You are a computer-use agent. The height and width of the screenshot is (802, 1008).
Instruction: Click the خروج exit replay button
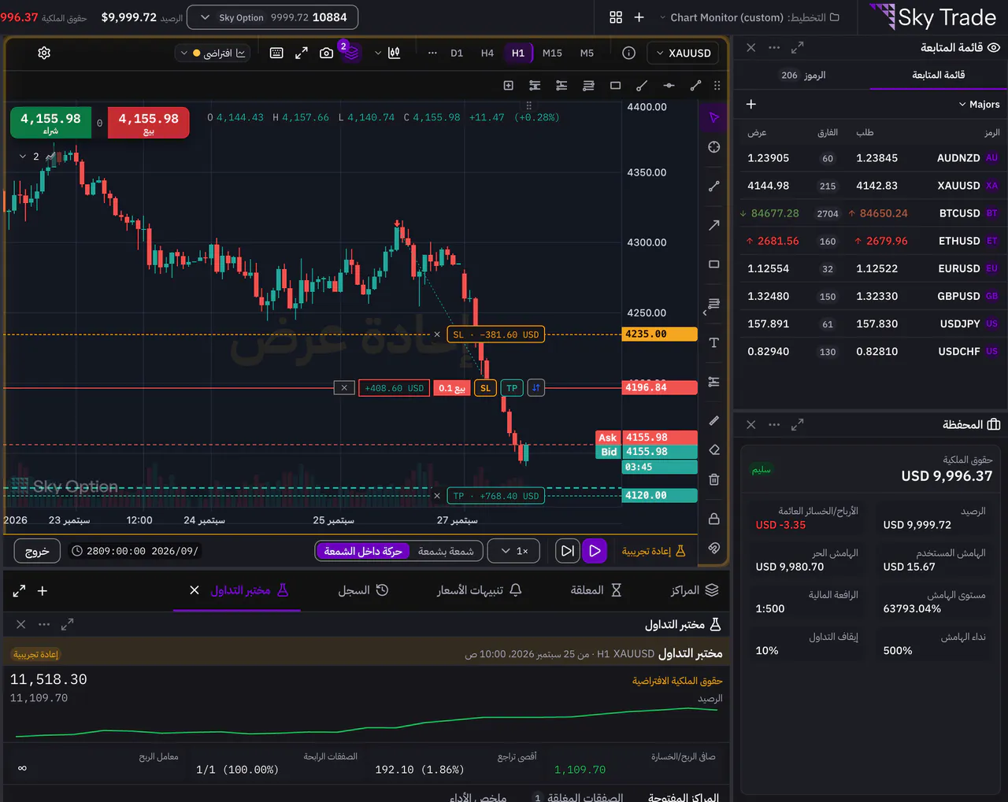coord(37,551)
